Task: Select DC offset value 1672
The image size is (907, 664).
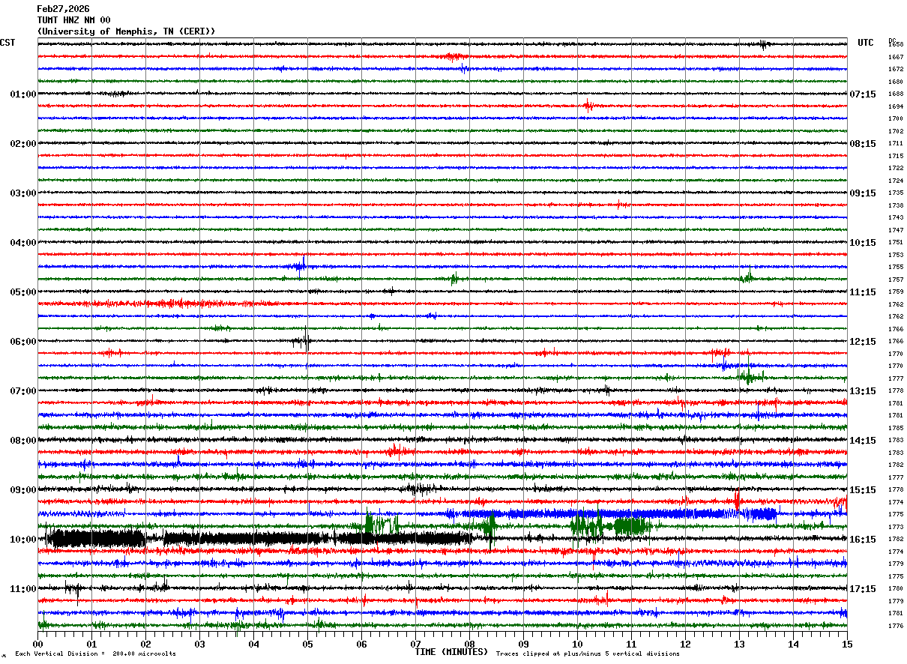Action: coord(896,69)
